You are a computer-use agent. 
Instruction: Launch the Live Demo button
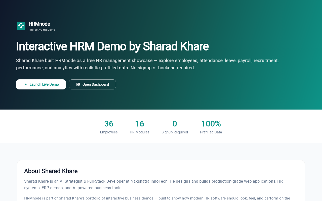click(x=41, y=84)
